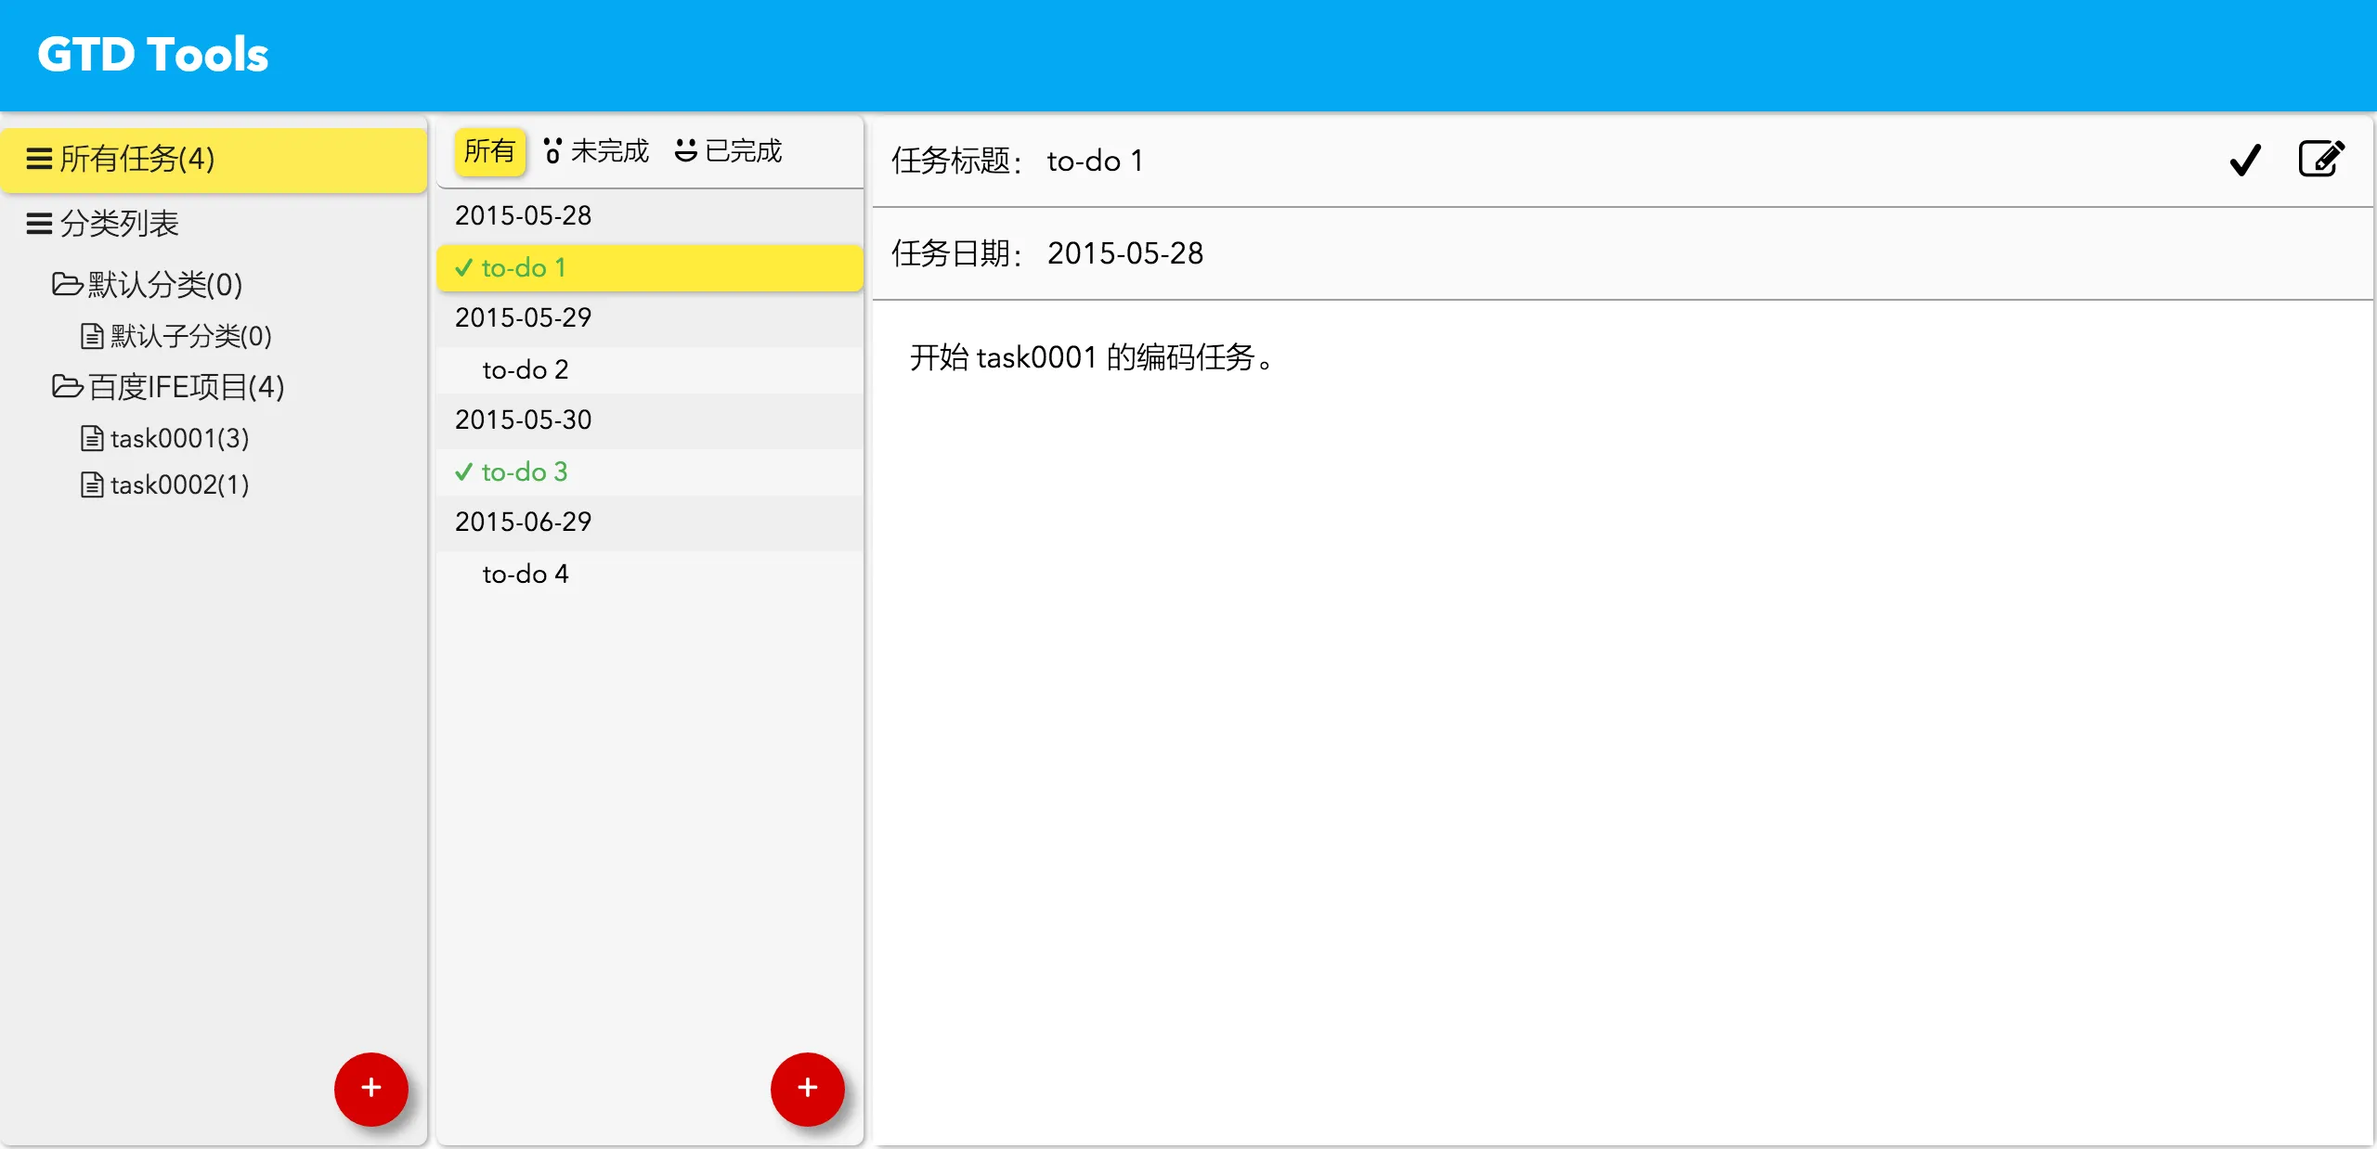
Task: Open the completed to-do 3 task
Action: point(524,471)
